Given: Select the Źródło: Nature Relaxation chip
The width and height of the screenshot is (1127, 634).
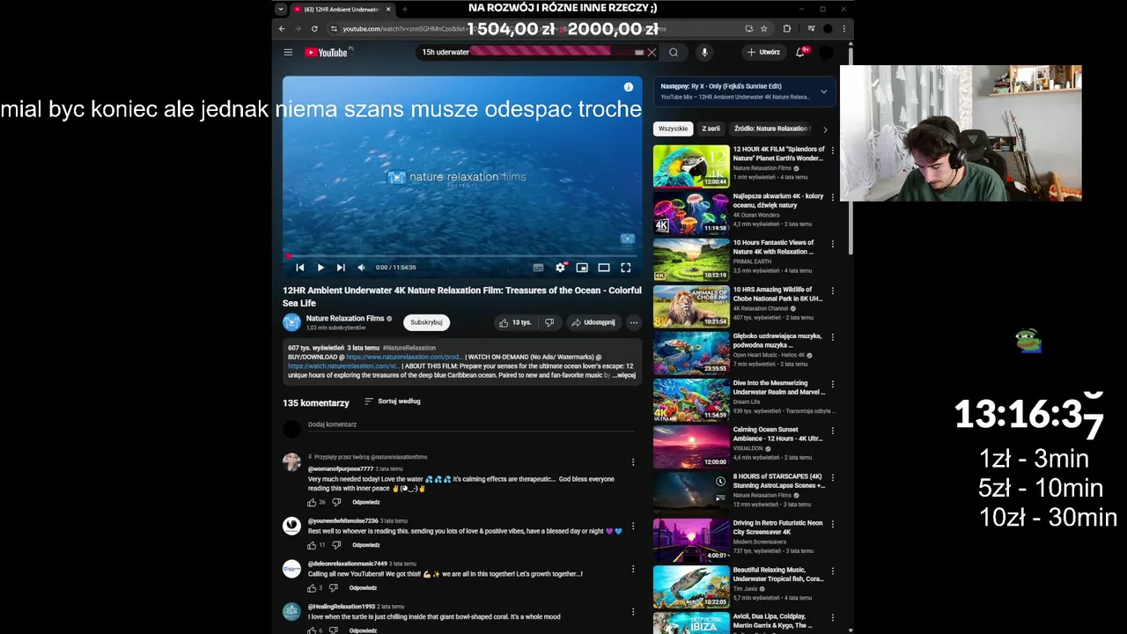Looking at the screenshot, I should click(x=772, y=129).
